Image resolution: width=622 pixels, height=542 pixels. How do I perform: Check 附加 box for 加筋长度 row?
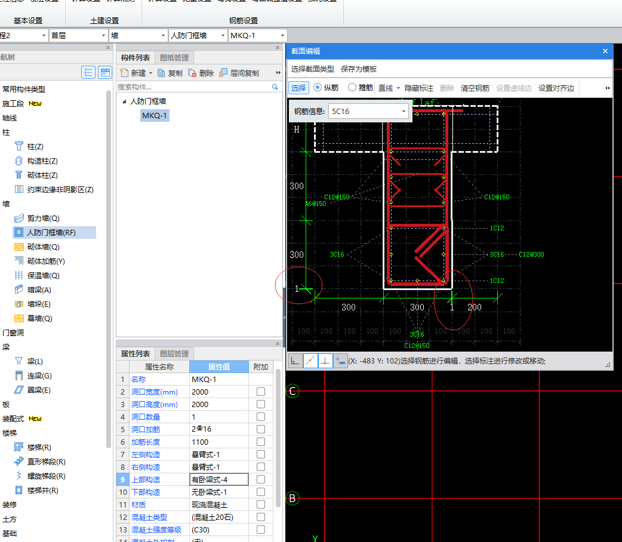[x=261, y=442]
